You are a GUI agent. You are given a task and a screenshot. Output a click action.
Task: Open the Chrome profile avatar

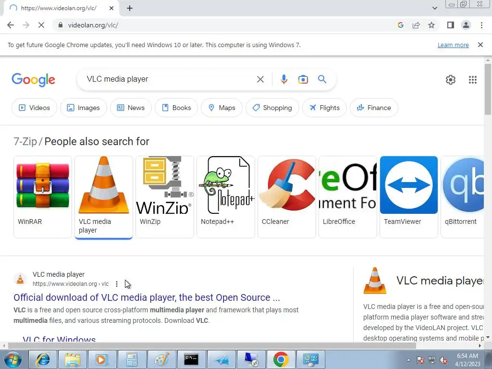coord(466,25)
